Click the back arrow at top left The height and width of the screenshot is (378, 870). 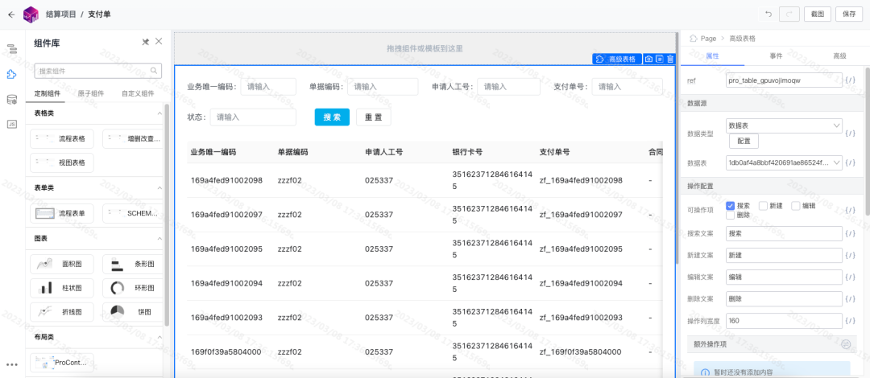point(11,14)
